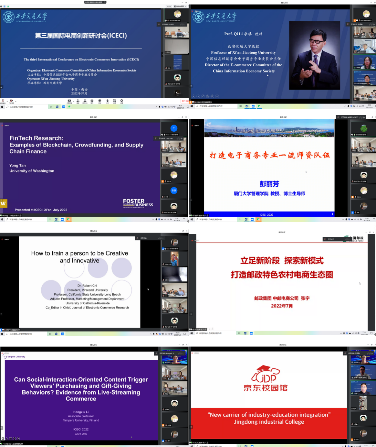The width and height of the screenshot is (376, 447).
Task: Turn on video in the meeting toolbar
Action: [11, 101]
